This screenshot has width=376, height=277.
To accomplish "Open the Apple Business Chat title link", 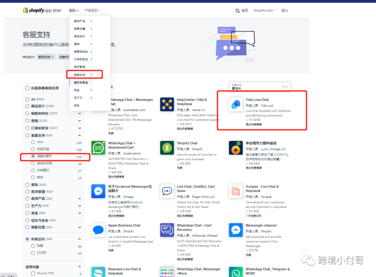I will (124, 225).
